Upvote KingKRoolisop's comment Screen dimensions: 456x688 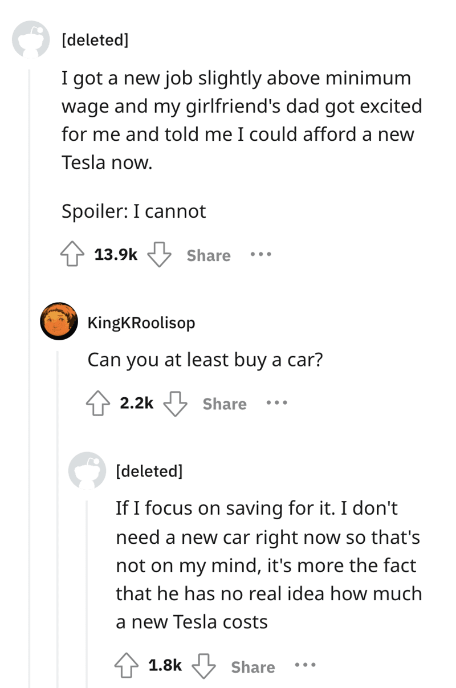point(99,404)
